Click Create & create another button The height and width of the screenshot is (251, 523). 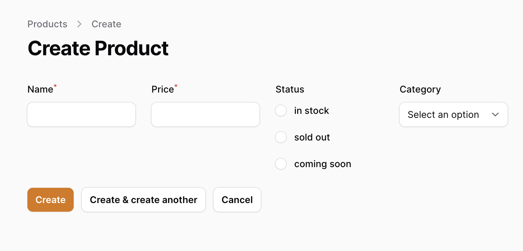point(143,200)
